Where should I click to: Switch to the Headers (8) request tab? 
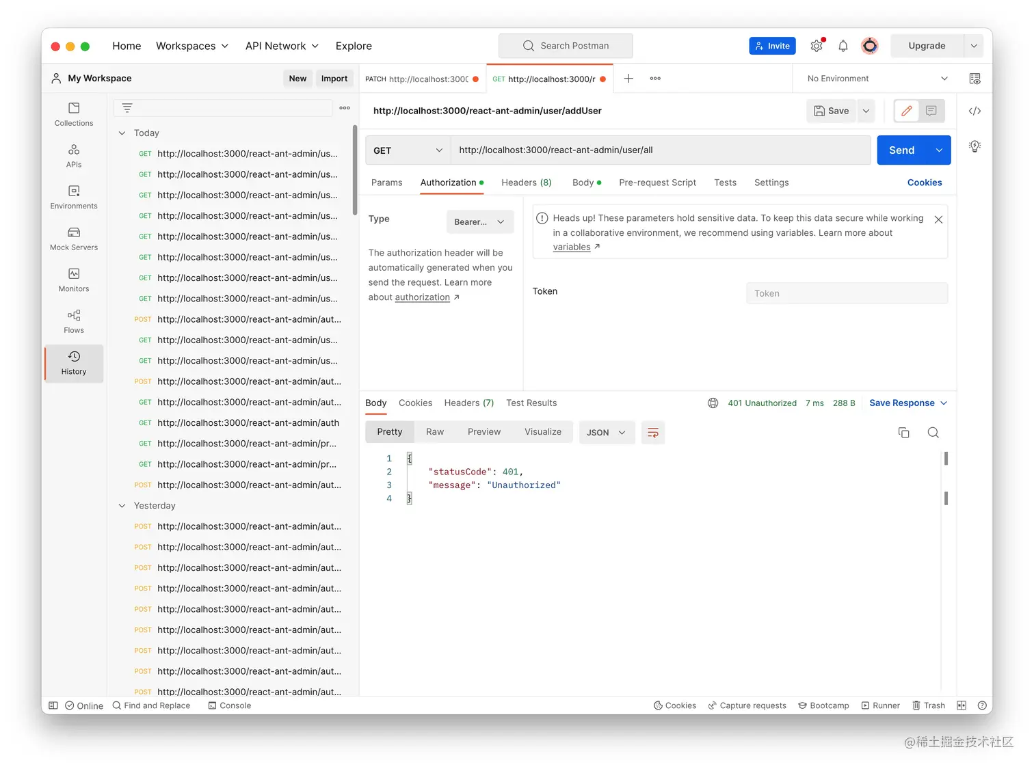pos(527,183)
